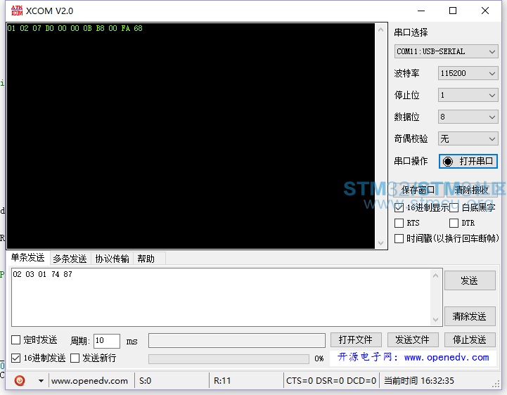Click the 保存窗口 save window button
The width and height of the screenshot is (507, 395).
click(x=418, y=190)
